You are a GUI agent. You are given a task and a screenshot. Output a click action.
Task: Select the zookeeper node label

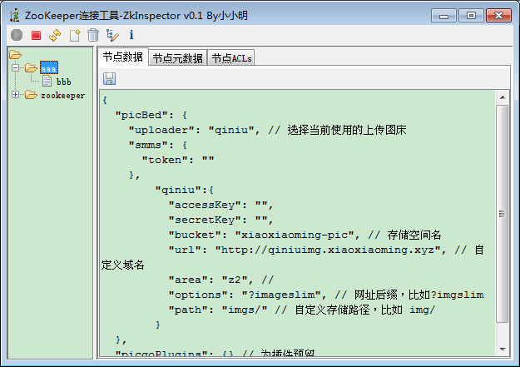[x=63, y=95]
